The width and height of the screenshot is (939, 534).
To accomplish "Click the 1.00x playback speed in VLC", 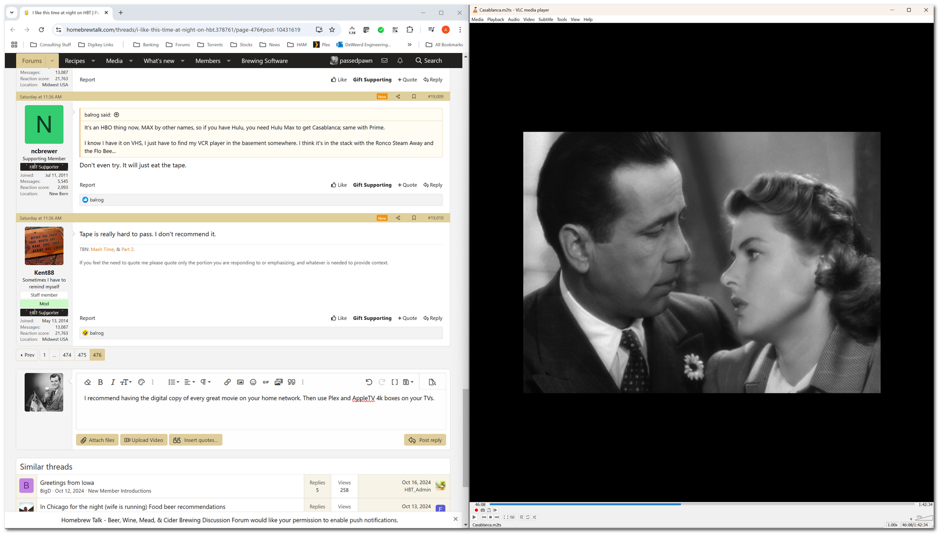I will (892, 525).
